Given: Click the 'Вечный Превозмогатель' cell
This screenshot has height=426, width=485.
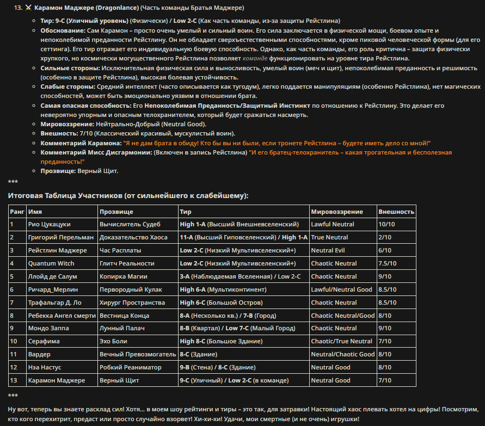Looking at the screenshot, I should pyautogui.click(x=138, y=354).
